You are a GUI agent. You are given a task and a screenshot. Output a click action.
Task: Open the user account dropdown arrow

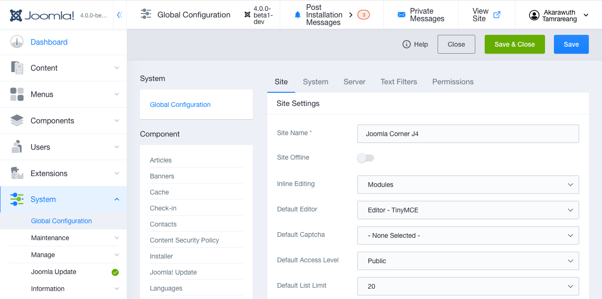(x=586, y=15)
